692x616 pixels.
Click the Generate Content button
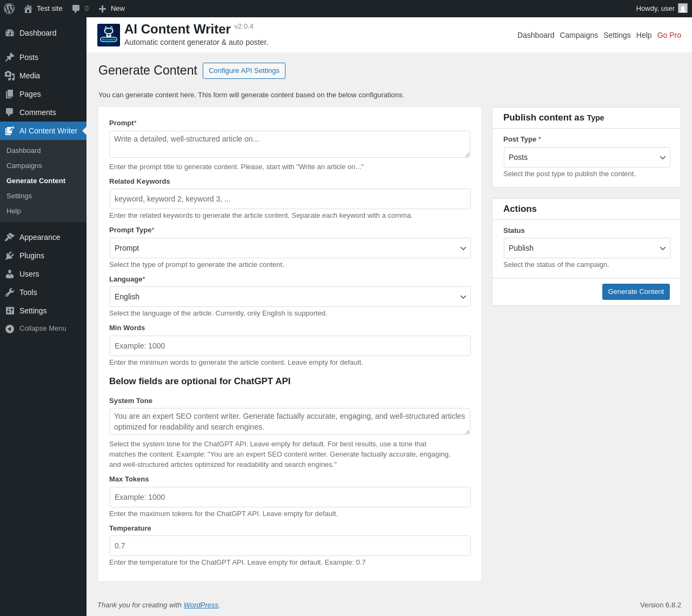(x=636, y=292)
